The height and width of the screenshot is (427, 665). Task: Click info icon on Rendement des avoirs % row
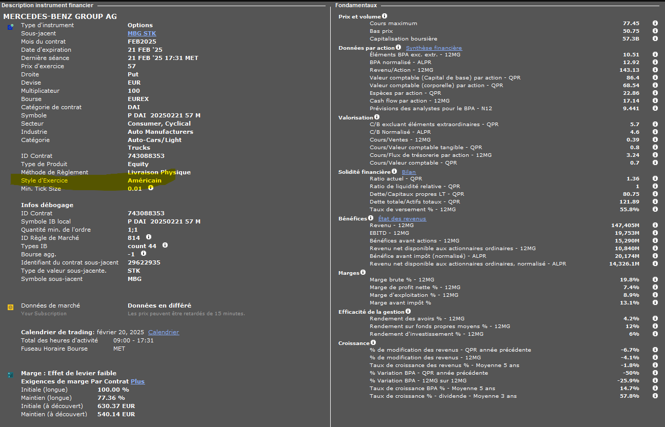point(655,318)
